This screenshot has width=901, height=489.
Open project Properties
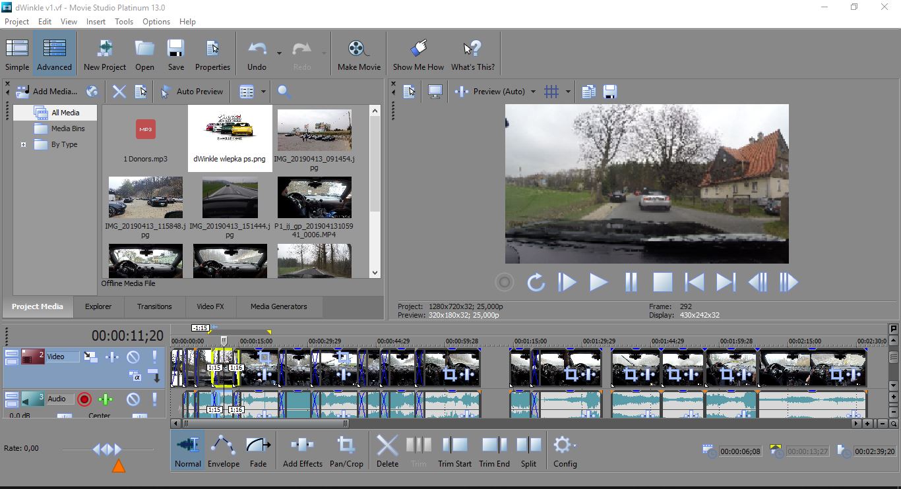pyautogui.click(x=212, y=54)
